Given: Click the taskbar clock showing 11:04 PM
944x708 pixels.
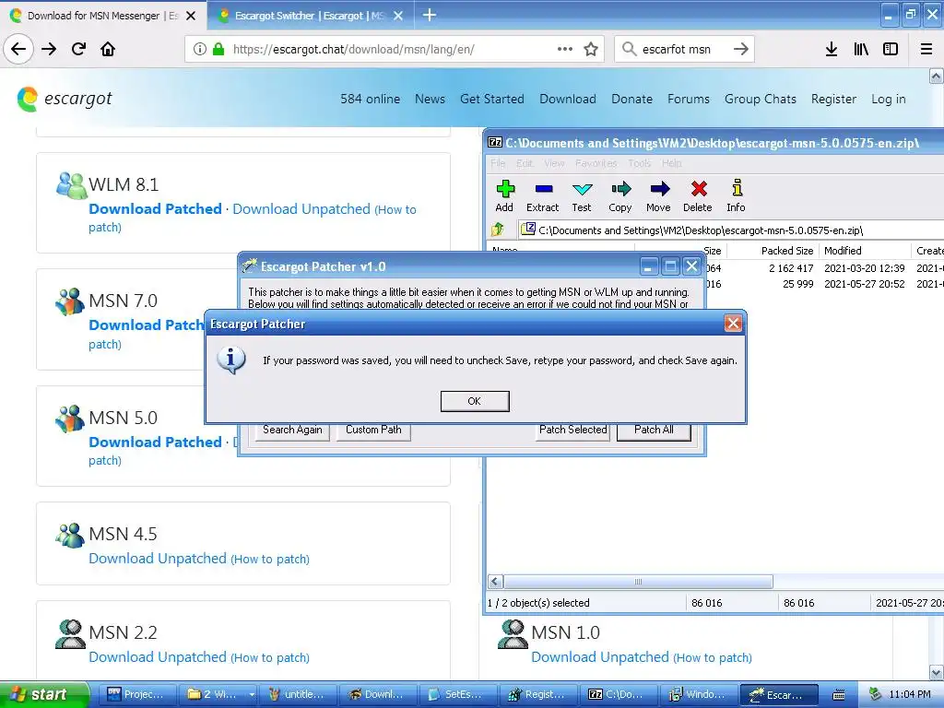Looking at the screenshot, I should click(910, 694).
